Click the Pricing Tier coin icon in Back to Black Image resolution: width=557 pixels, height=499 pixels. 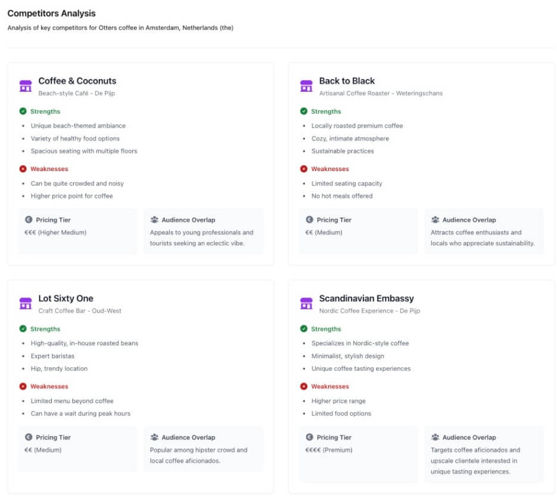click(309, 219)
